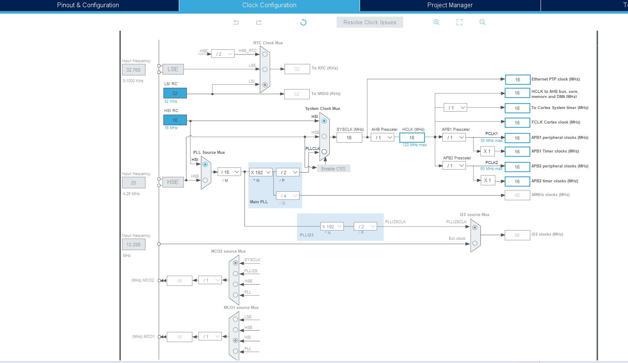
Task: Choose Ext.clock in I2S source Mux
Action: point(475,243)
